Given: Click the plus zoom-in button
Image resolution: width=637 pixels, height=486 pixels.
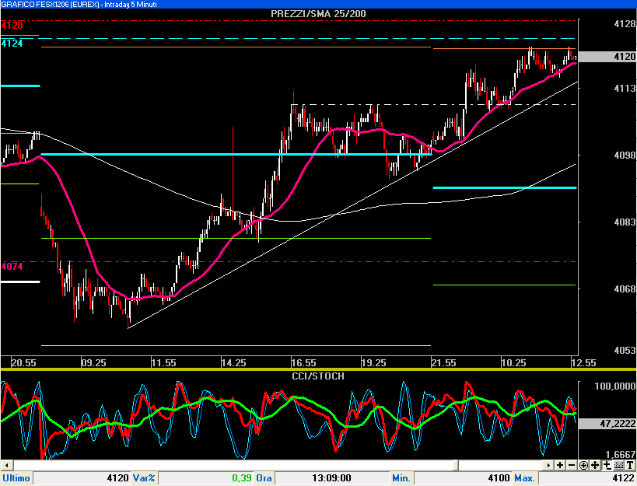Looking at the screenshot, I should (x=560, y=465).
